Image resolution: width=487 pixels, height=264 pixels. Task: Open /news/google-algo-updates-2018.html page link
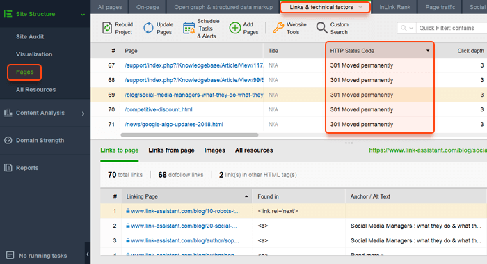pos(174,125)
